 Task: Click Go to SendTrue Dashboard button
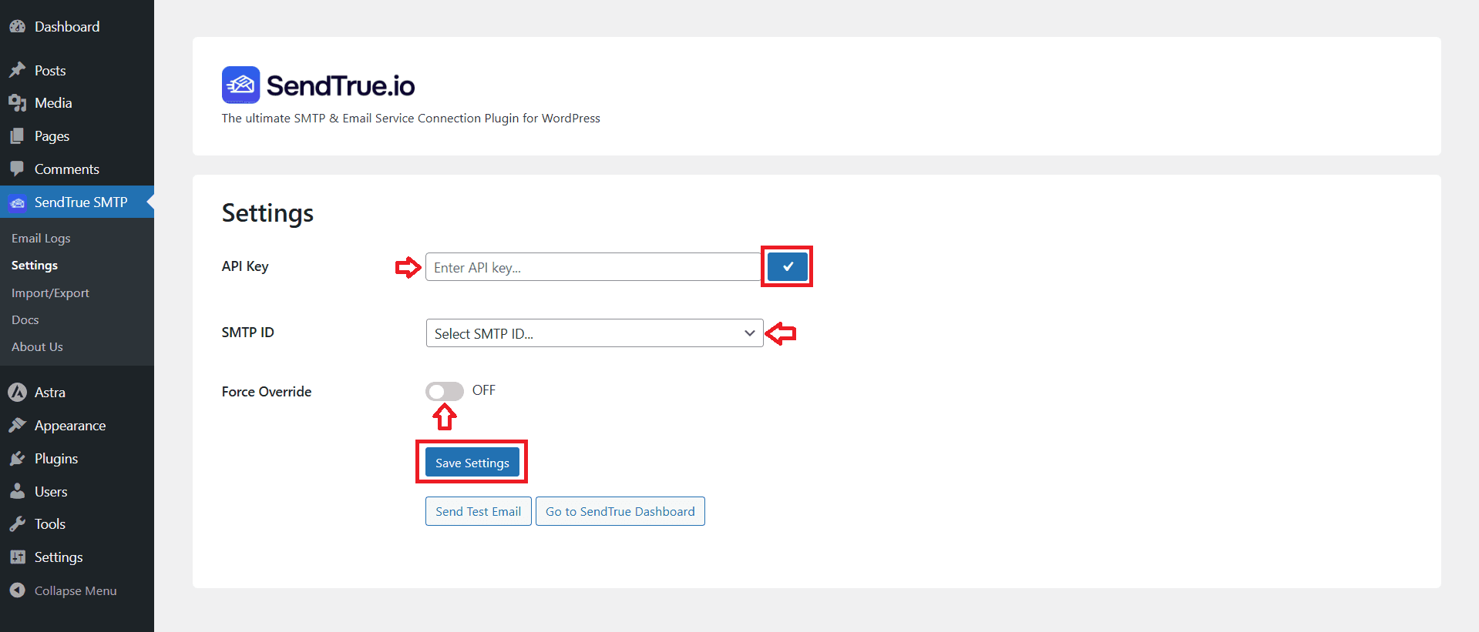point(620,511)
